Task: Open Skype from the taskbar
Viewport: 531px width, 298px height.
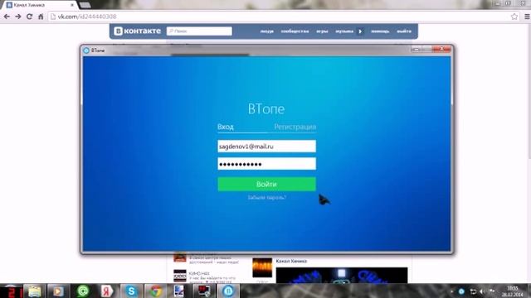Action: pyautogui.click(x=131, y=291)
